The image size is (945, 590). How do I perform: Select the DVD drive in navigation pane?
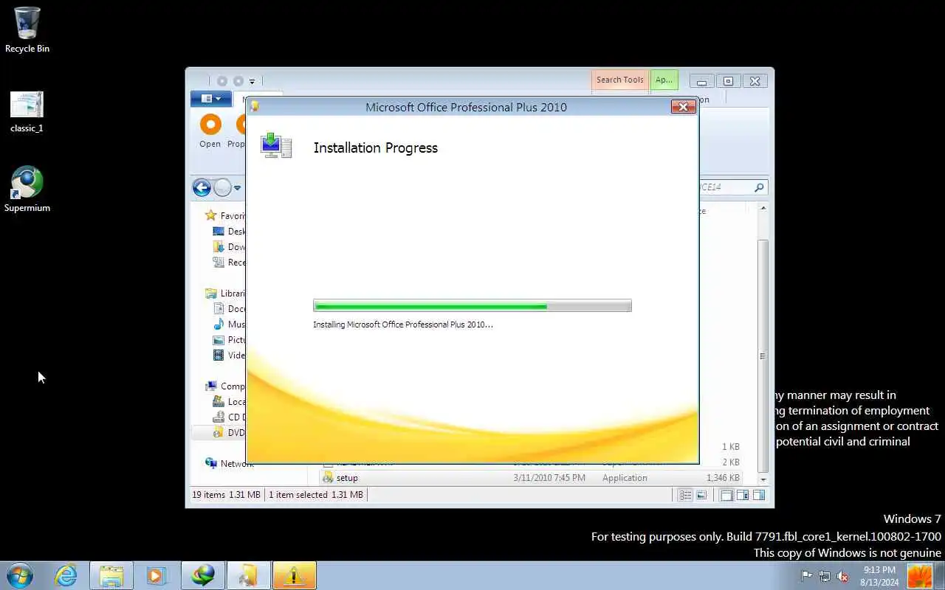tap(228, 433)
